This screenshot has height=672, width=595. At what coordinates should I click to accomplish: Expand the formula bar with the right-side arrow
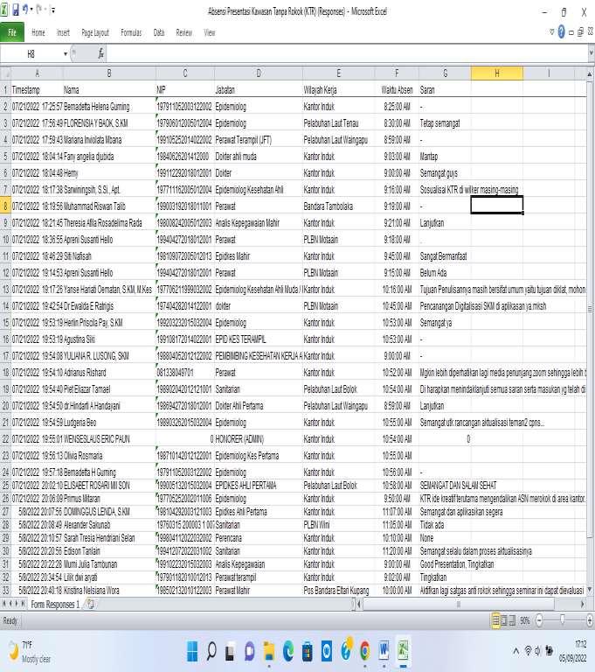tap(592, 53)
